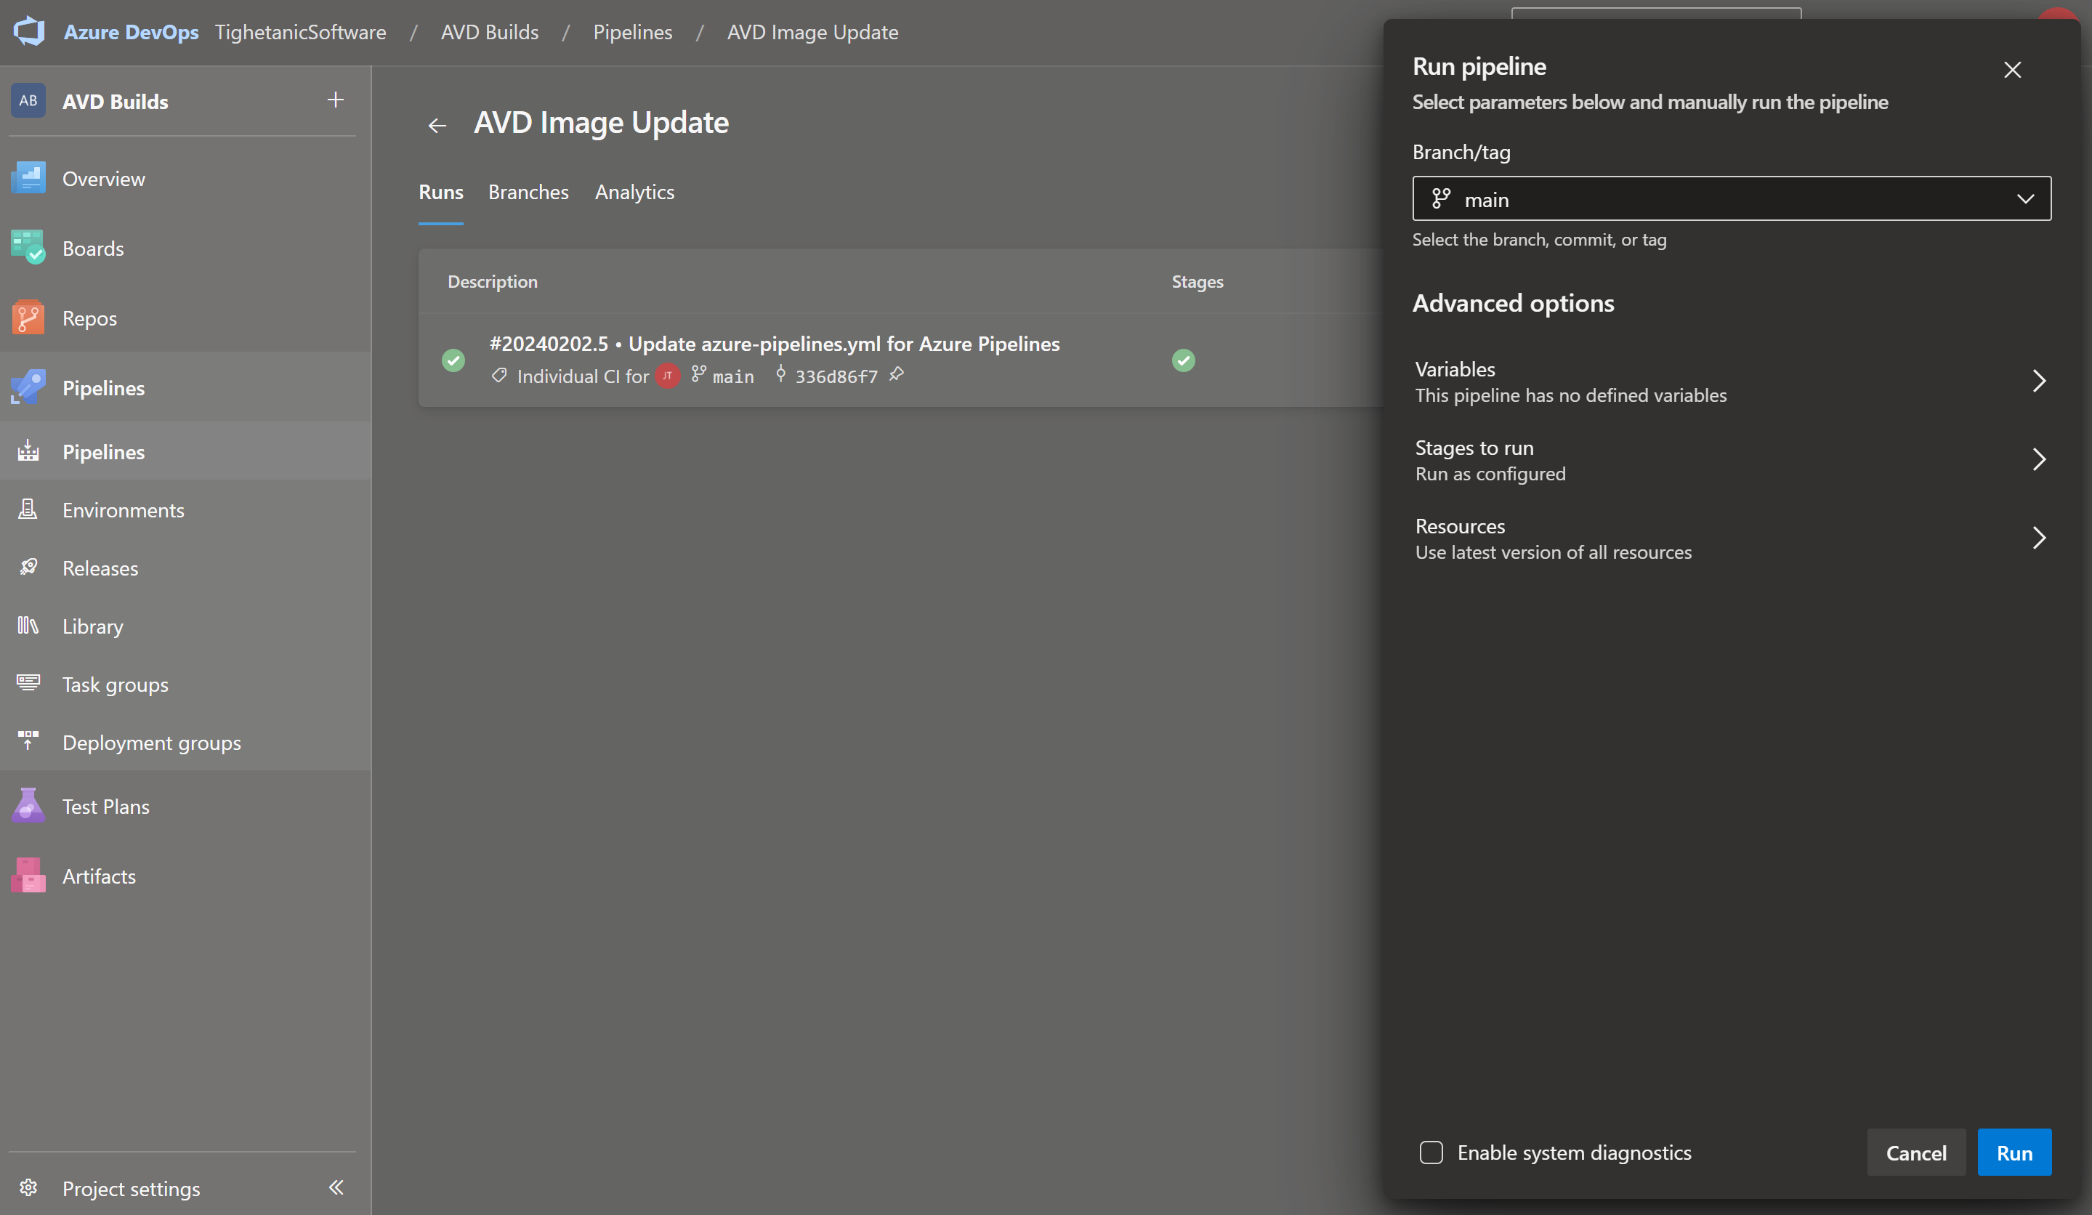Click the Azure DevOps logo icon
The image size is (2092, 1215).
pyautogui.click(x=29, y=31)
